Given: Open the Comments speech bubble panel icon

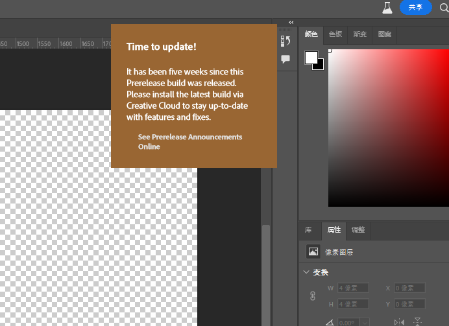Looking at the screenshot, I should coord(285,59).
